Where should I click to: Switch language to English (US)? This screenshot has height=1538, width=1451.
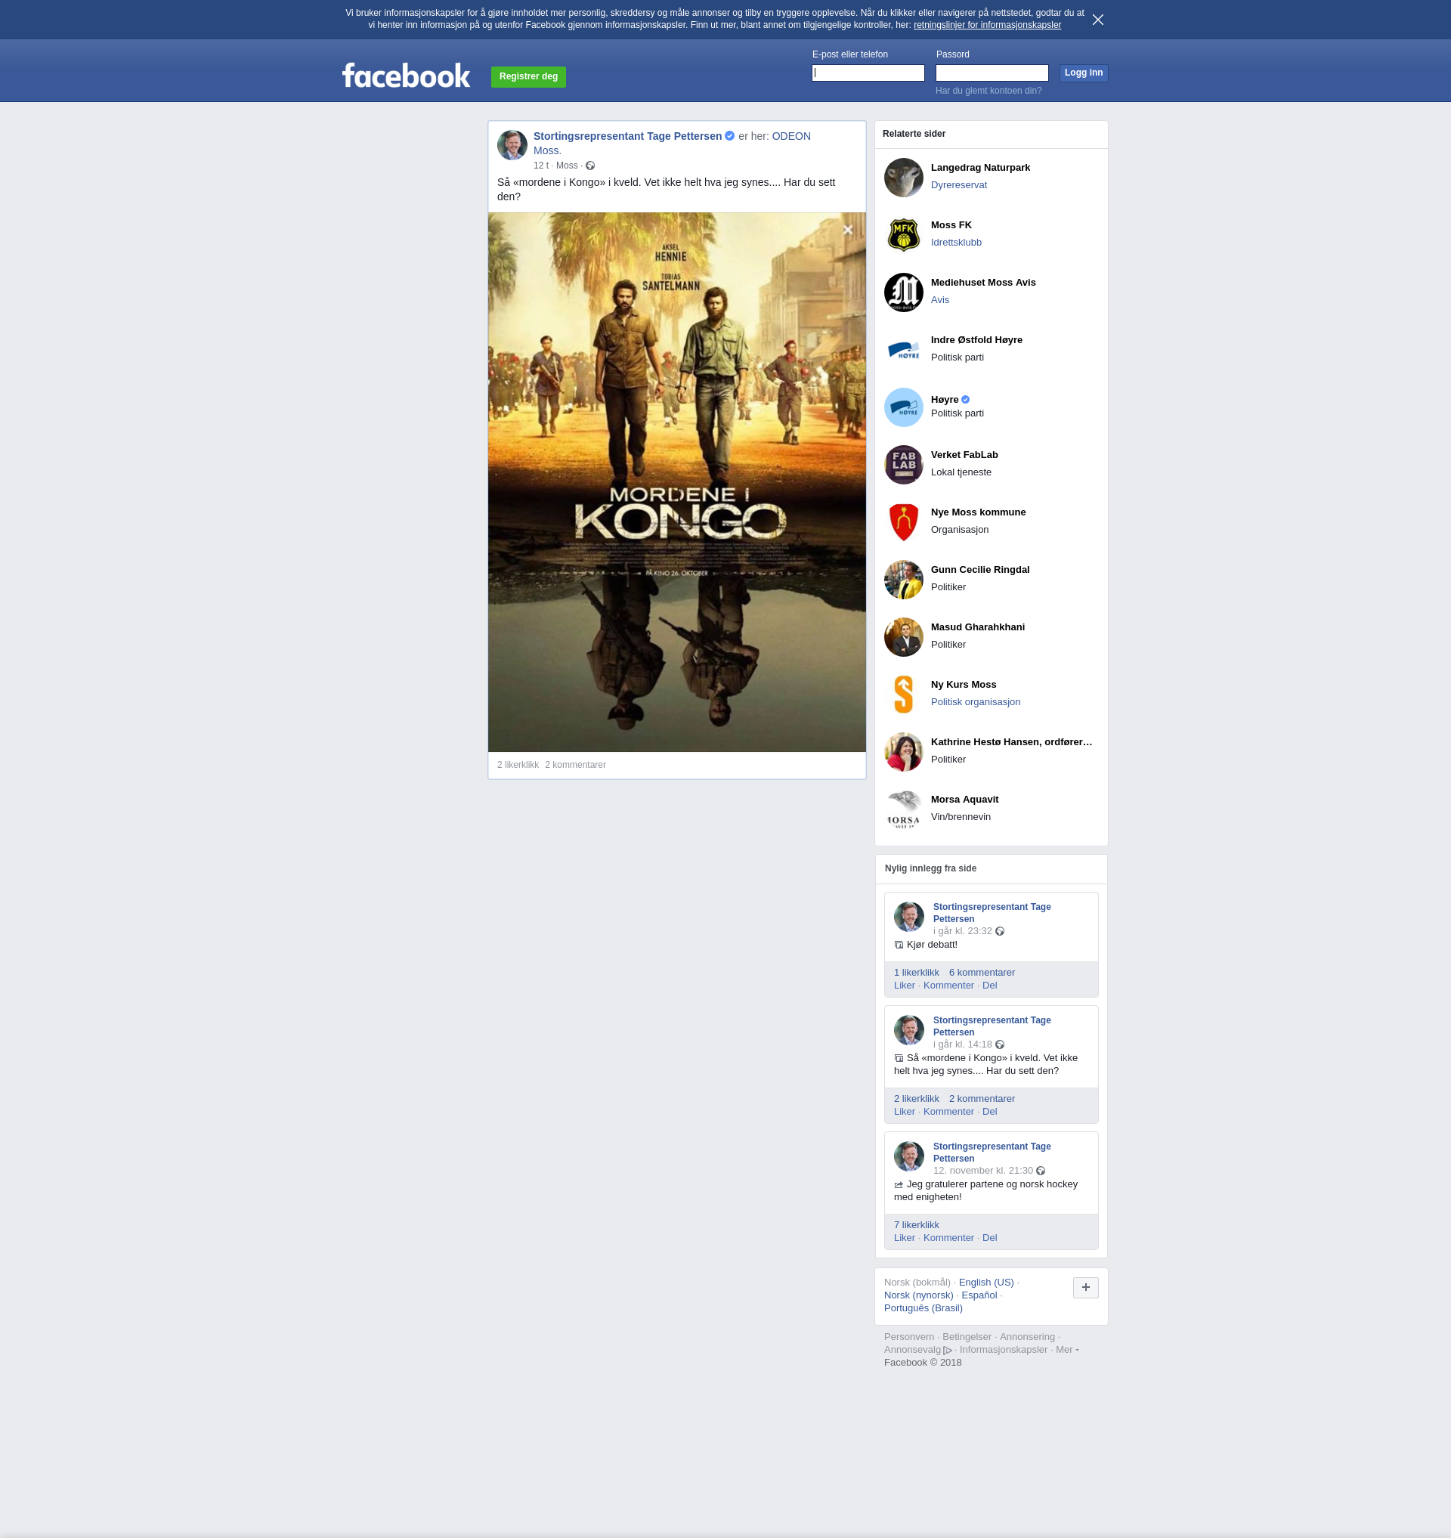click(985, 1282)
